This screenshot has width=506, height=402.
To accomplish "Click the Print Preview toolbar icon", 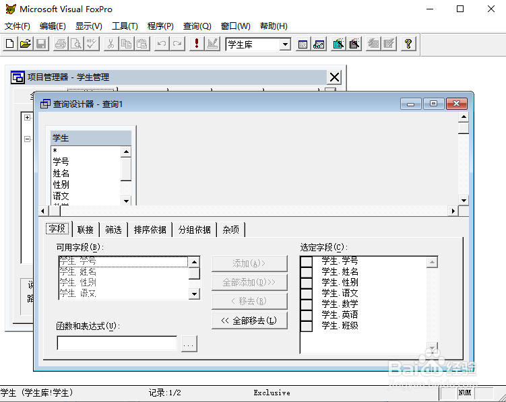I will coord(76,44).
